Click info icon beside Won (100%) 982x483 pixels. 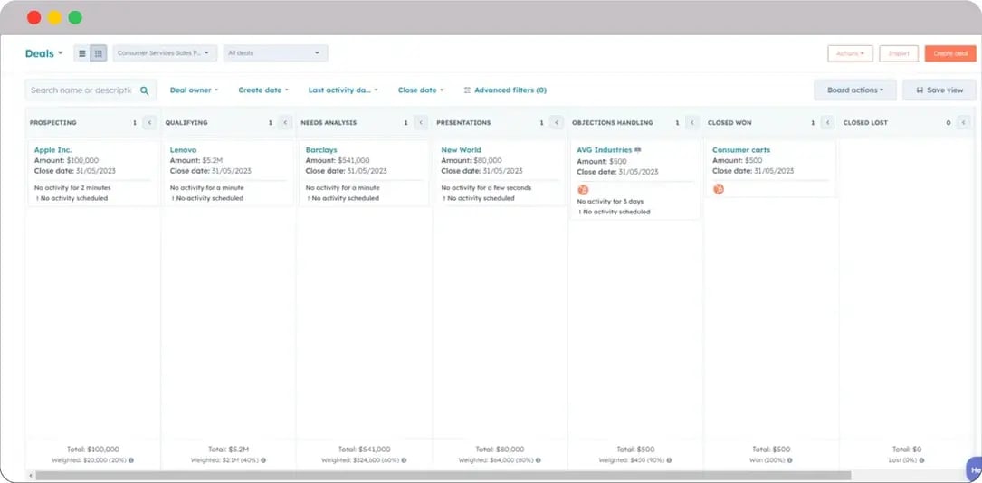[789, 460]
